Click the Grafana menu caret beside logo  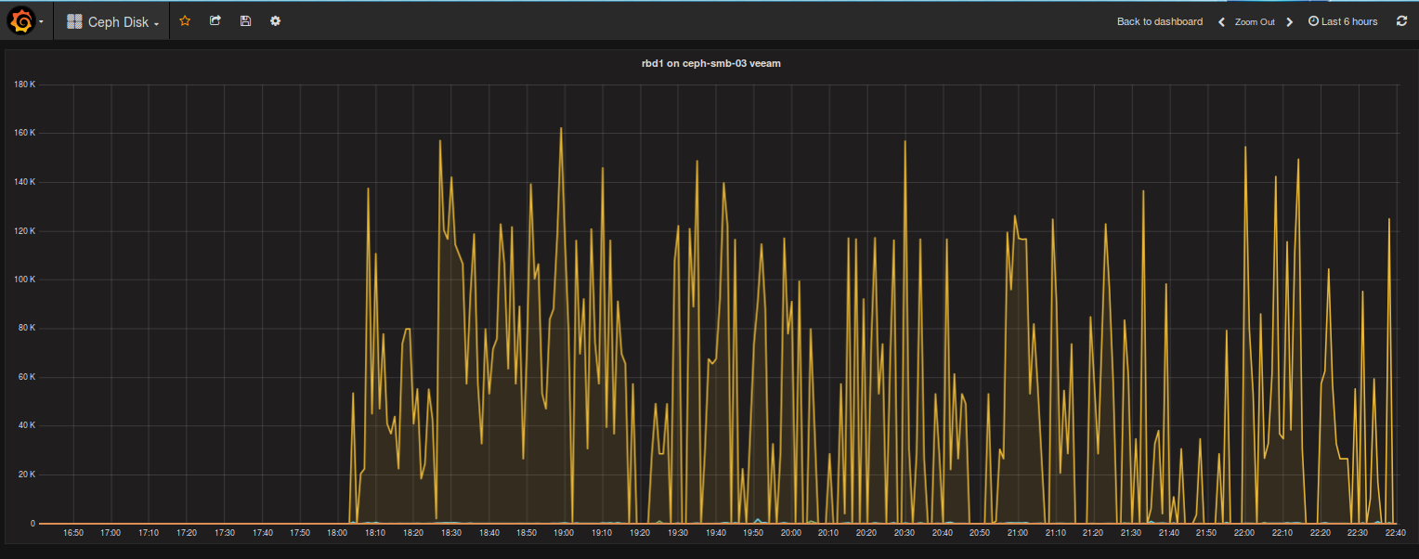[42, 22]
